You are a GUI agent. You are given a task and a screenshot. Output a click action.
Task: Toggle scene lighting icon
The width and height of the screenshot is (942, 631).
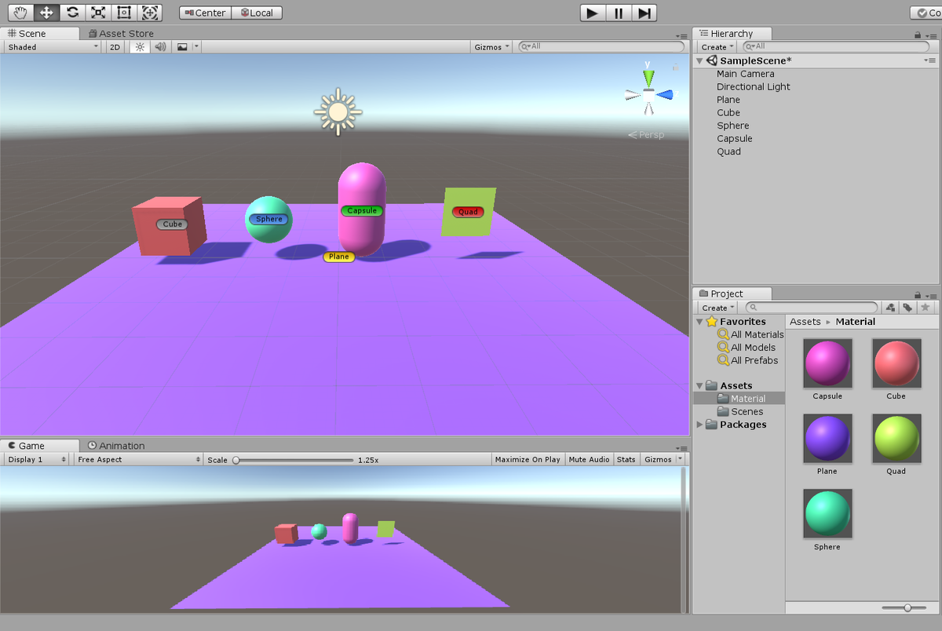[140, 47]
